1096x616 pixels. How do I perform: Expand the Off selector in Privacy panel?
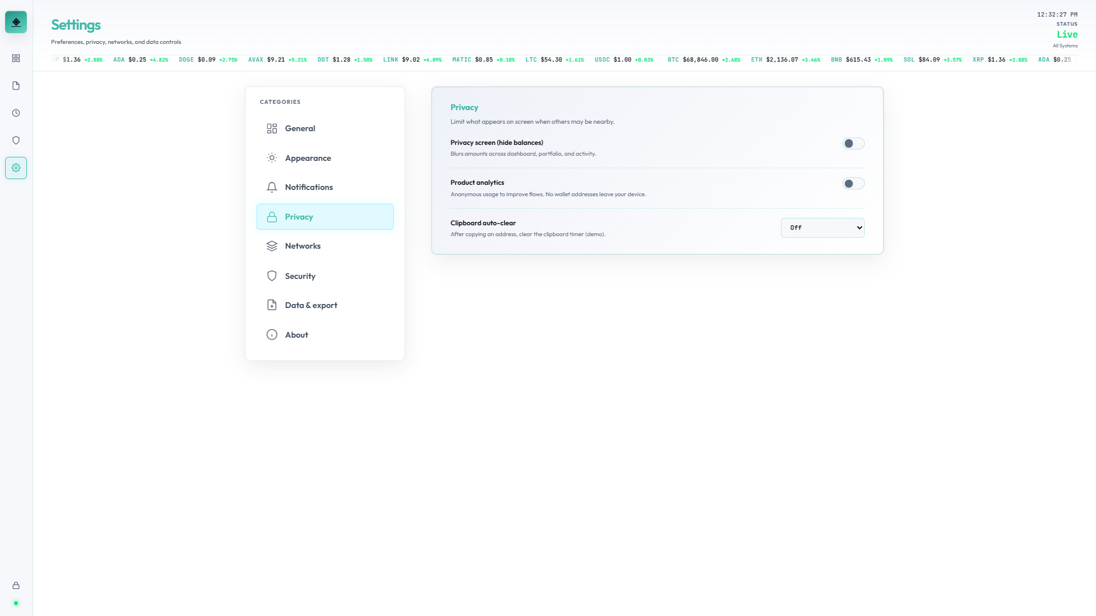pos(822,228)
